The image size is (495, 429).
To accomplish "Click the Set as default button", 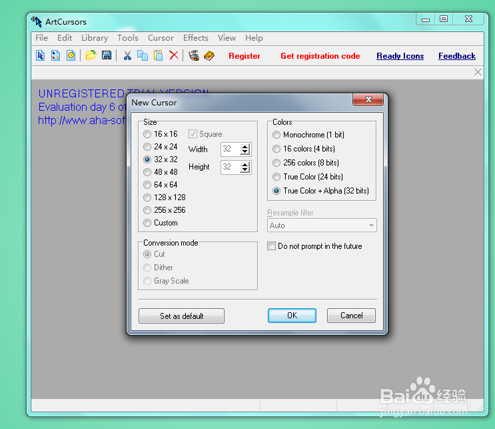I will click(x=181, y=316).
